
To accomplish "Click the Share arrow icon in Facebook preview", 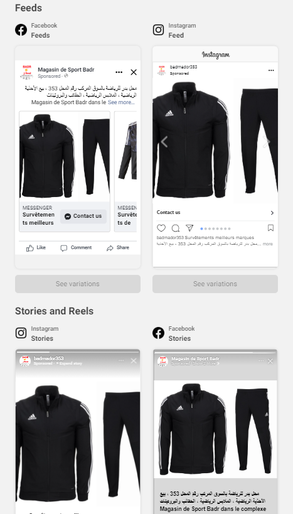I will coord(110,248).
